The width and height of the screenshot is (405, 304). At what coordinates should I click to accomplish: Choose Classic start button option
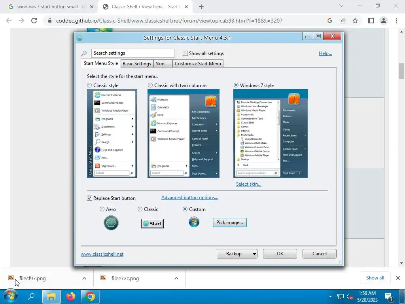pos(140,209)
